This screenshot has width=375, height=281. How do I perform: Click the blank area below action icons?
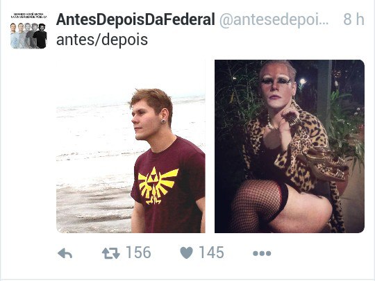click(187, 270)
